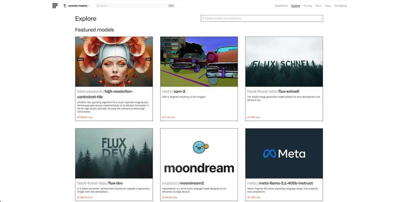Click the Before label on upscaler image

pos(80,59)
